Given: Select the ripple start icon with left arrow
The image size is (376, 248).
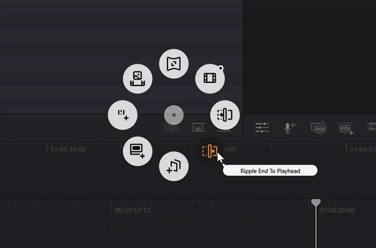Looking at the screenshot, I should 225,115.
